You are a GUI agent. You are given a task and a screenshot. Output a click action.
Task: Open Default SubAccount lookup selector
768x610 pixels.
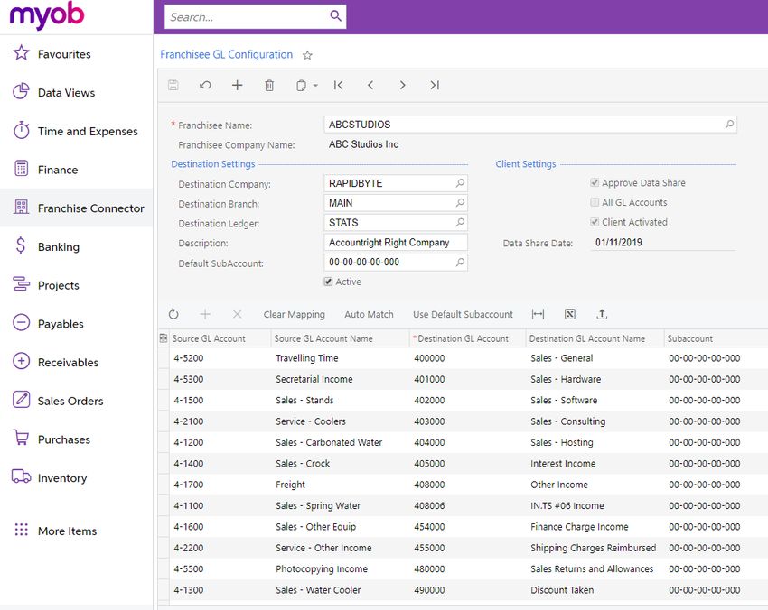460,263
